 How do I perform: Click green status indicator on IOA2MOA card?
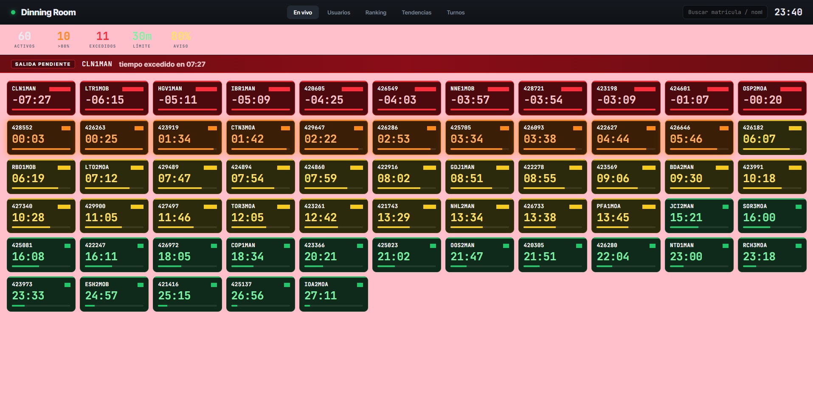click(x=360, y=285)
